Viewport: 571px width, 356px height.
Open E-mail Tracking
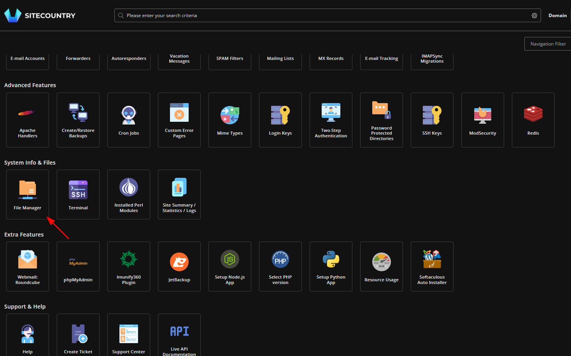pyautogui.click(x=382, y=61)
